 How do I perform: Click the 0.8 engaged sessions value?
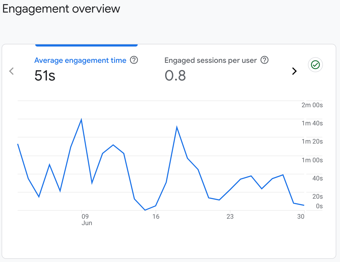click(x=175, y=76)
